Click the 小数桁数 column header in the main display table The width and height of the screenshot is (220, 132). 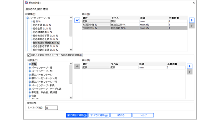click(178, 18)
